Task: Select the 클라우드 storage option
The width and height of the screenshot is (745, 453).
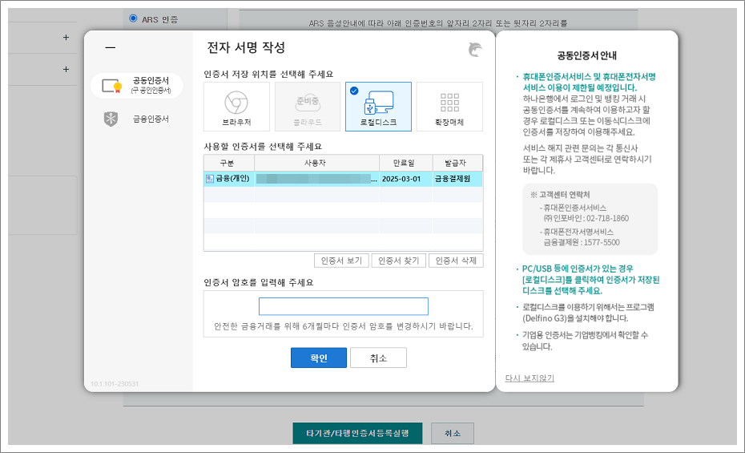Action: coord(308,107)
